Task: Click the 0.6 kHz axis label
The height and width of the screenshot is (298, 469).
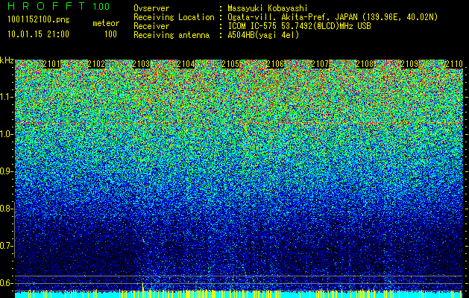Action: pyautogui.click(x=6, y=283)
